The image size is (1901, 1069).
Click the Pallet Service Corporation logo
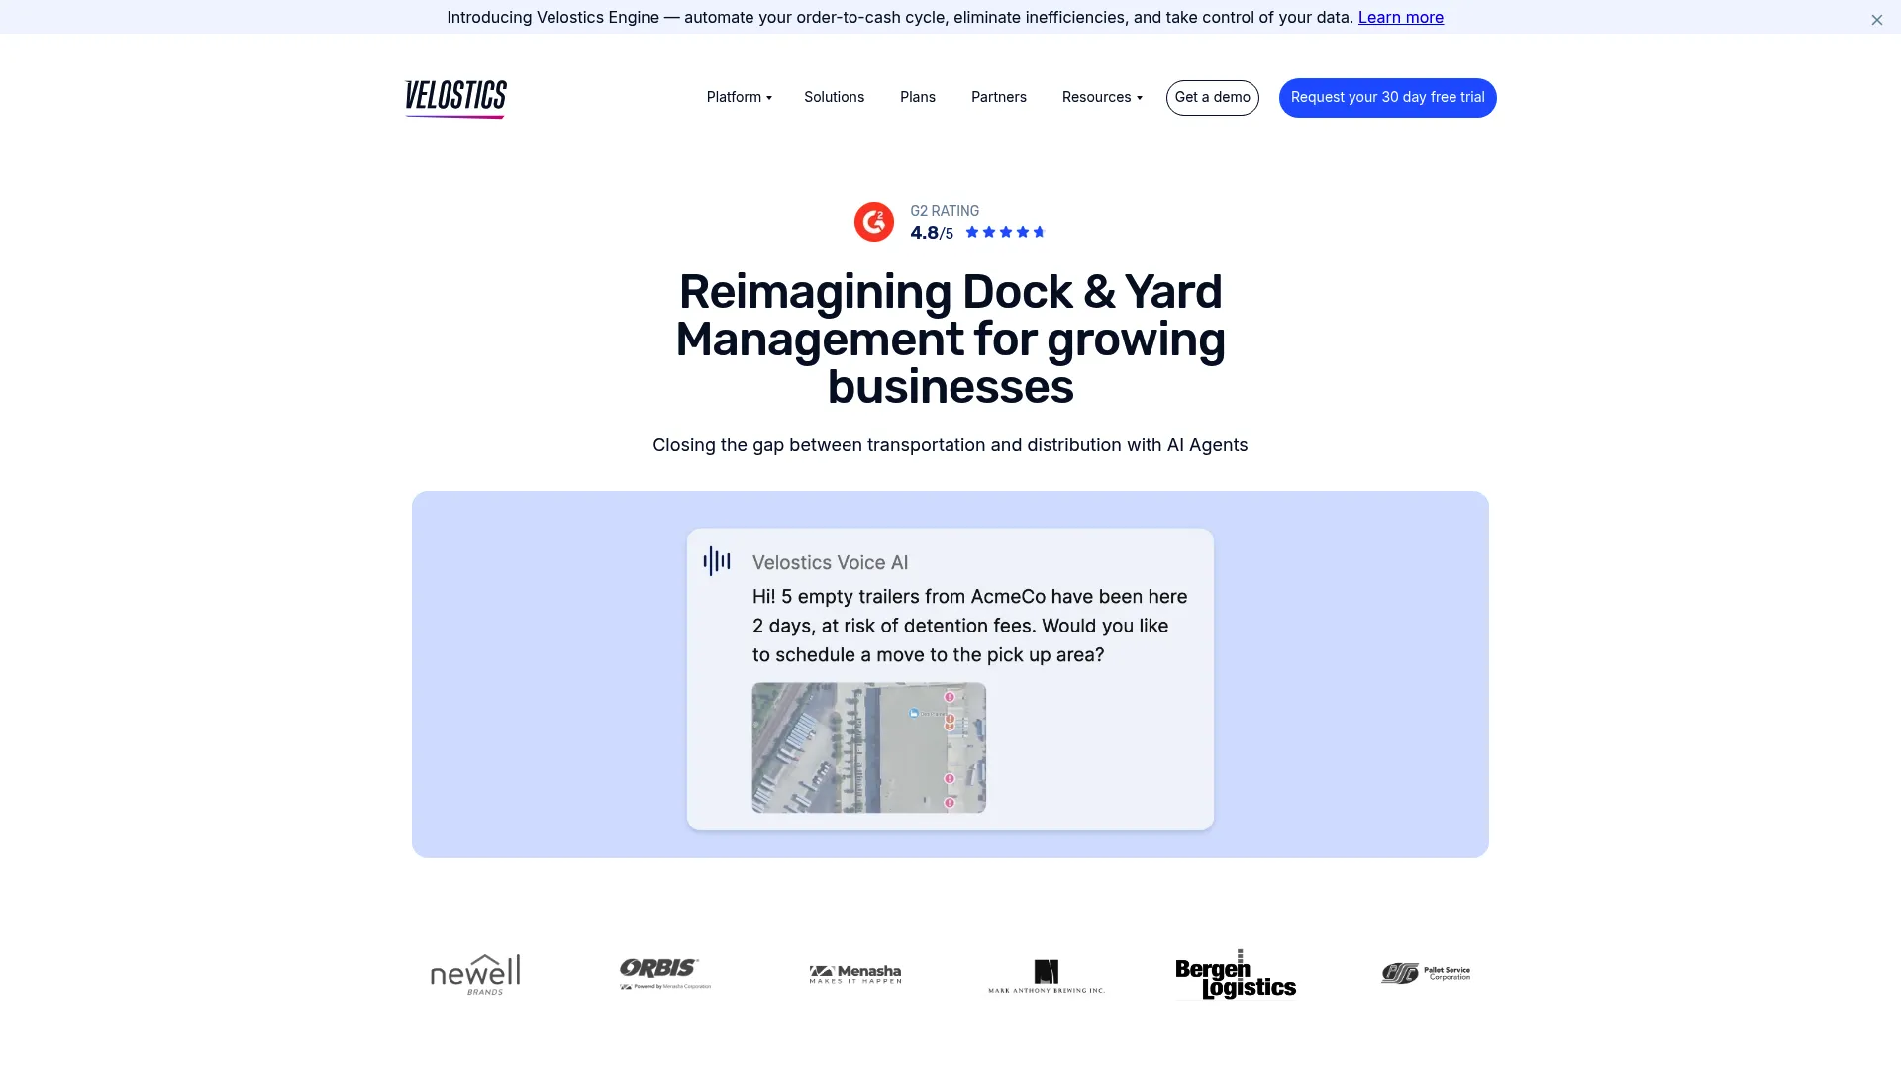pyautogui.click(x=1426, y=973)
